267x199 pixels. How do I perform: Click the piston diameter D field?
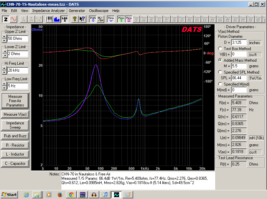239,42
